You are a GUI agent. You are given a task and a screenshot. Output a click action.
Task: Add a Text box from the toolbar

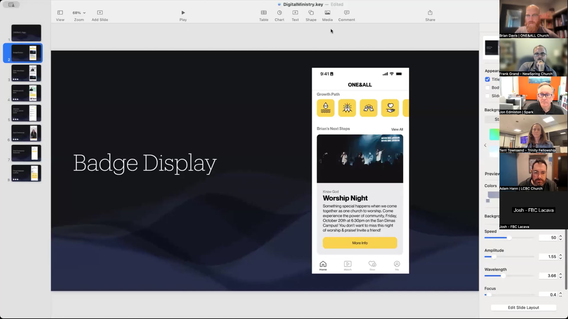point(295,16)
